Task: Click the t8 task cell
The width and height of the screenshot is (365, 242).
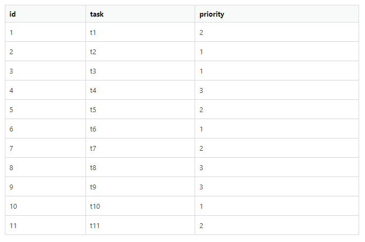Action: (94, 167)
